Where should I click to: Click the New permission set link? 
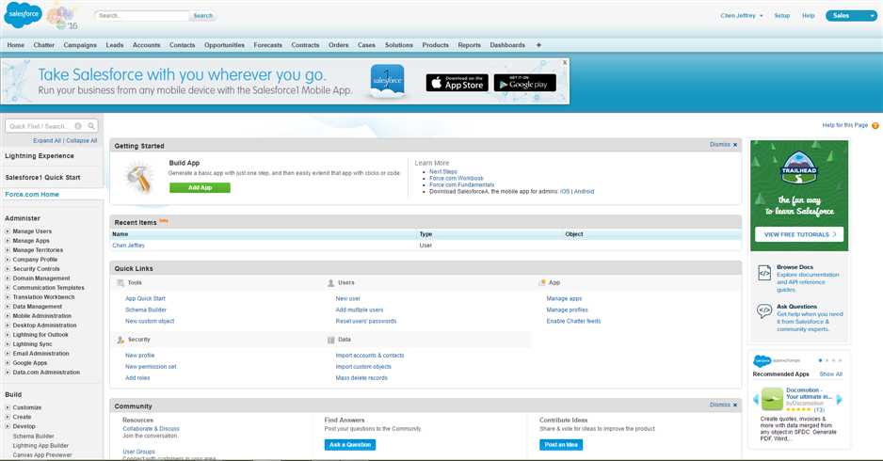pyautogui.click(x=151, y=366)
